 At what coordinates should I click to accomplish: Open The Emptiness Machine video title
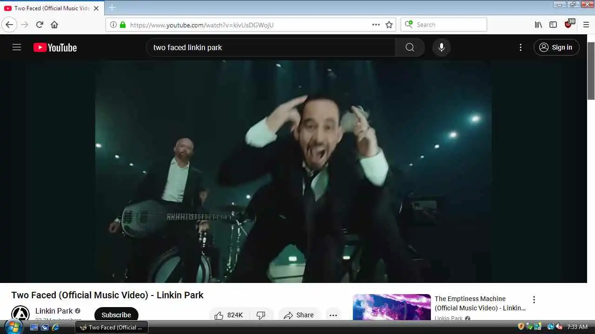pos(480,303)
